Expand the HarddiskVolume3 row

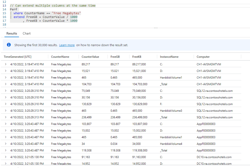6,111
